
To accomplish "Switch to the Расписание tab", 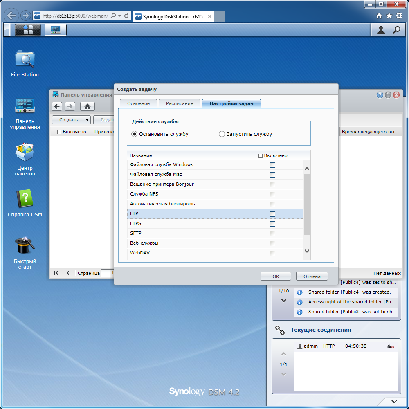I will [x=180, y=103].
